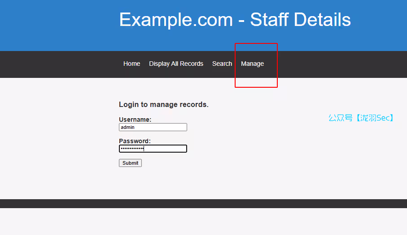This screenshot has height=235, width=407.
Task: Select the Manage navigation item
Action: pos(252,64)
